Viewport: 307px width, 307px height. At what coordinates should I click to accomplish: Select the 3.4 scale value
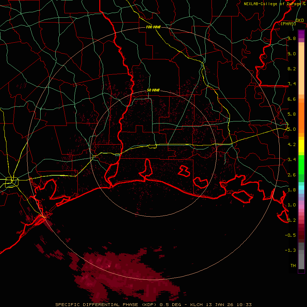(x=292, y=160)
